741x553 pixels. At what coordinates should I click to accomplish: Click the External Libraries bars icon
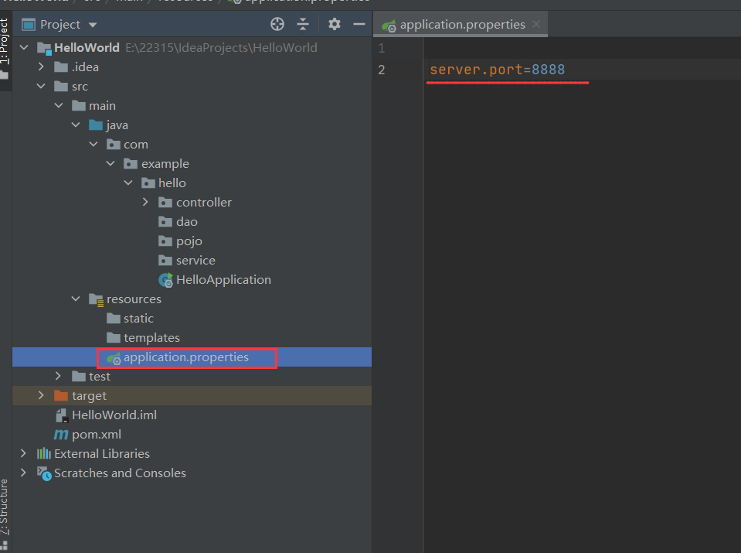tap(44, 454)
